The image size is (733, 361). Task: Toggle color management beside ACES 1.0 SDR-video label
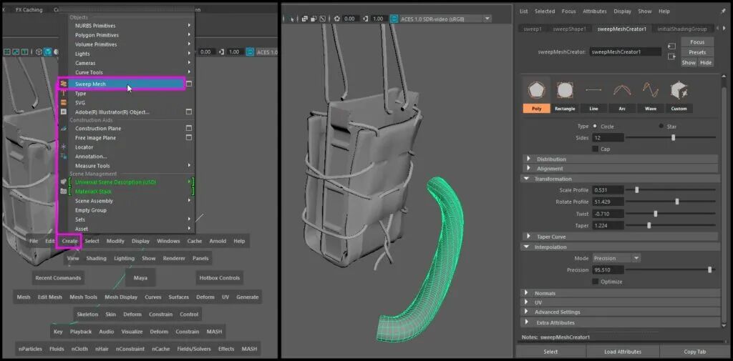tap(394, 19)
